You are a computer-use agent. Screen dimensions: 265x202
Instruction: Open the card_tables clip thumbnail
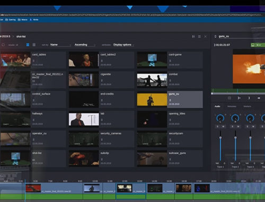(15, 60)
